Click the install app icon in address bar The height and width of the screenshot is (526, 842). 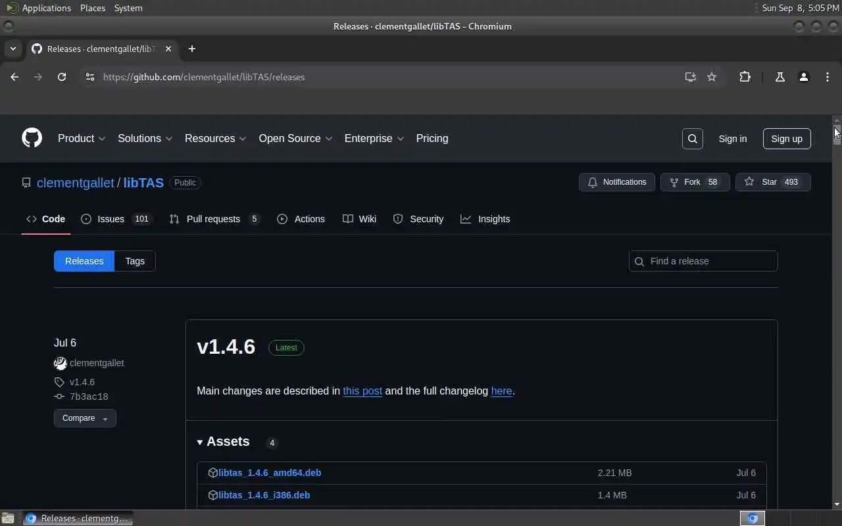(x=690, y=77)
